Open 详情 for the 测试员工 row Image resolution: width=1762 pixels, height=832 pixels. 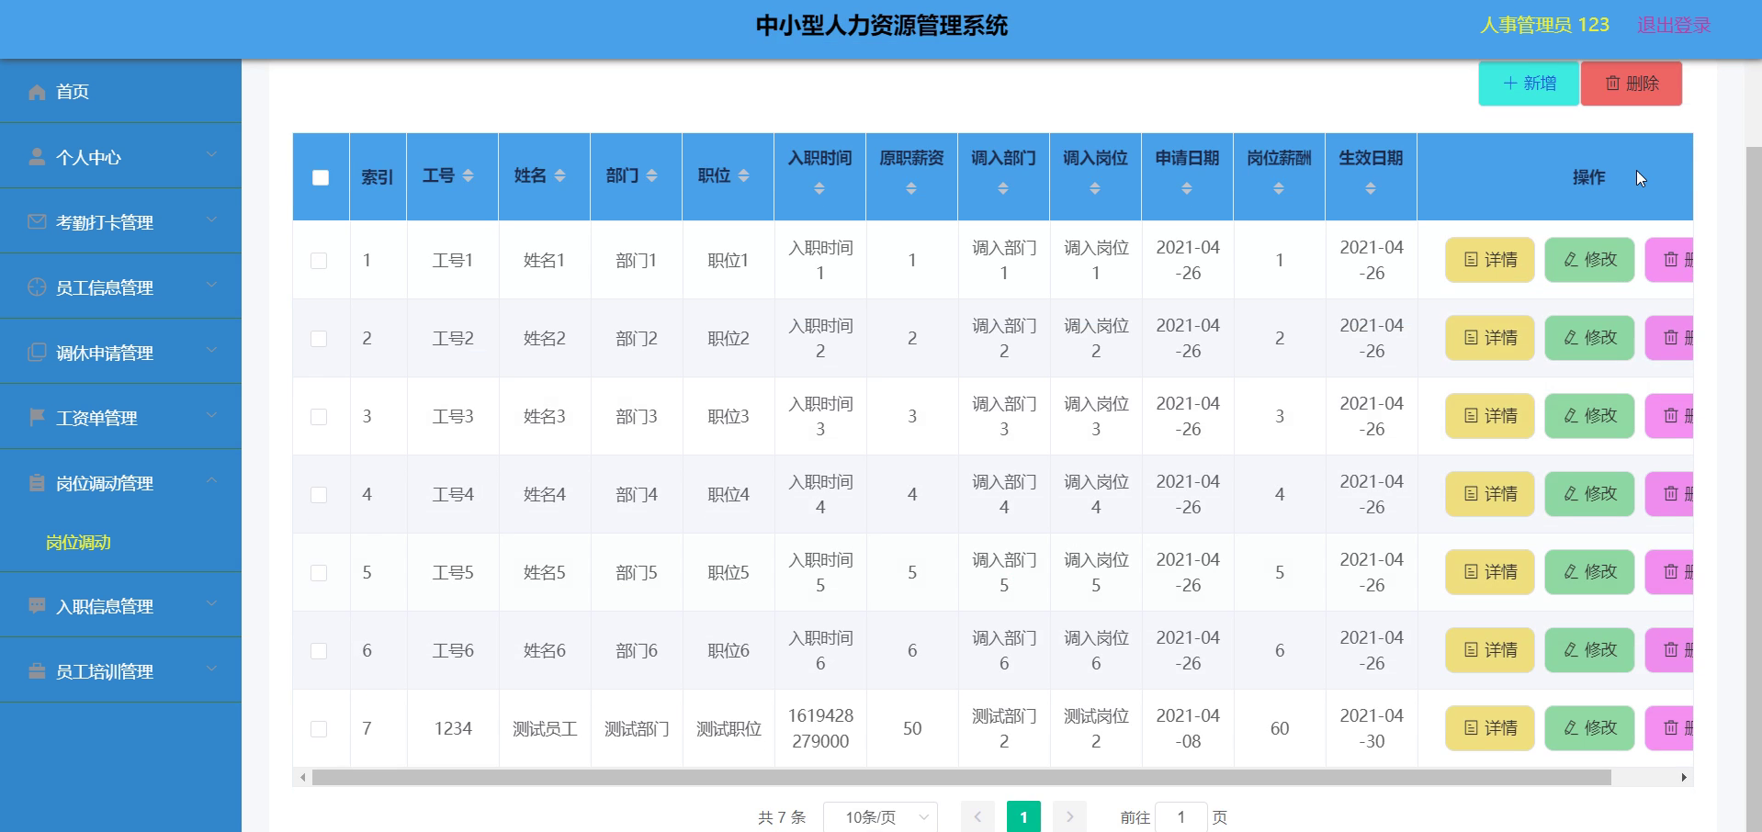pos(1490,728)
